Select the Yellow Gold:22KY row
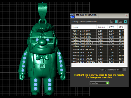131x98 pixels. click(98, 46)
